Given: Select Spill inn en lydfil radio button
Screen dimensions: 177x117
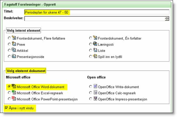Looking at the screenshot, I should coord(91,56).
